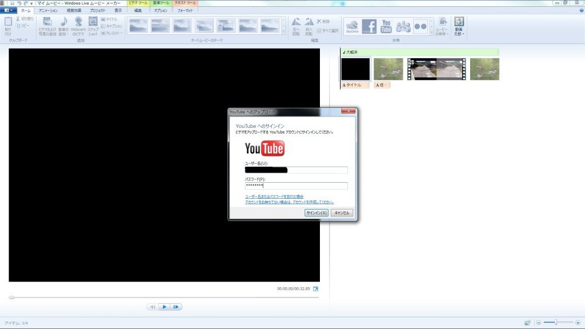Open Text Tools Format (フォーマット) tab
Image resolution: width=585 pixels, height=329 pixels.
tap(185, 10)
